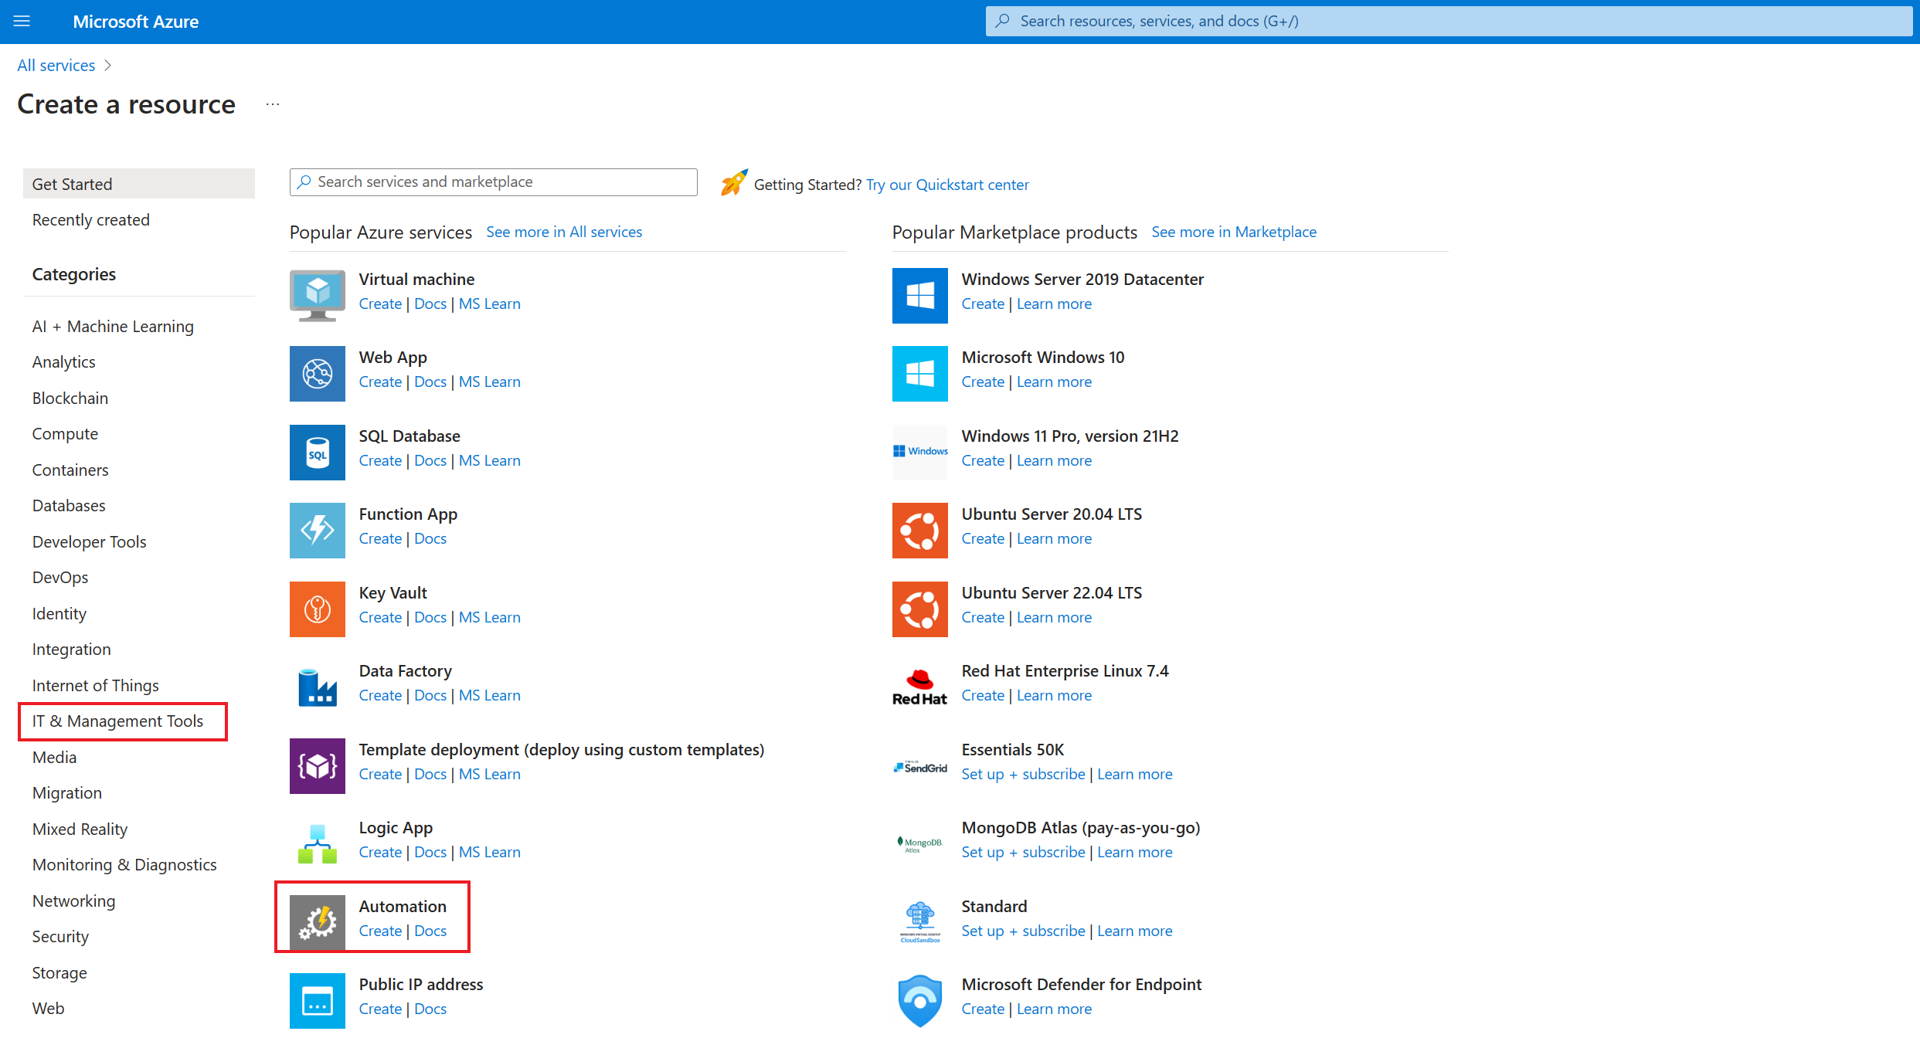Open Try our Quickstart center link
The width and height of the screenshot is (1920, 1055).
[x=947, y=185]
